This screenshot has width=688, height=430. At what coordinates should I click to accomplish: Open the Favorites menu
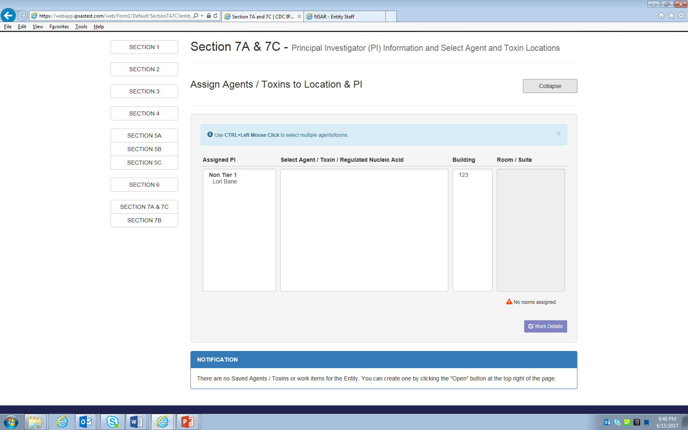pyautogui.click(x=59, y=27)
